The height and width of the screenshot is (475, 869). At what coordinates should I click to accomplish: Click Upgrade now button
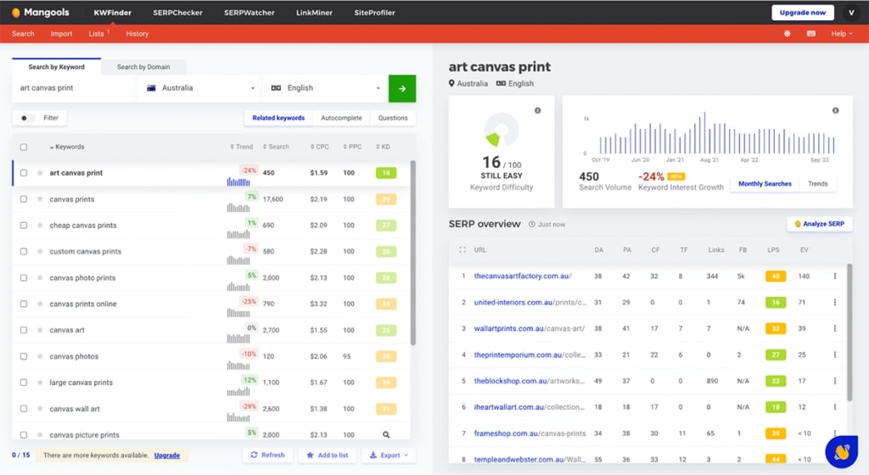[803, 12]
